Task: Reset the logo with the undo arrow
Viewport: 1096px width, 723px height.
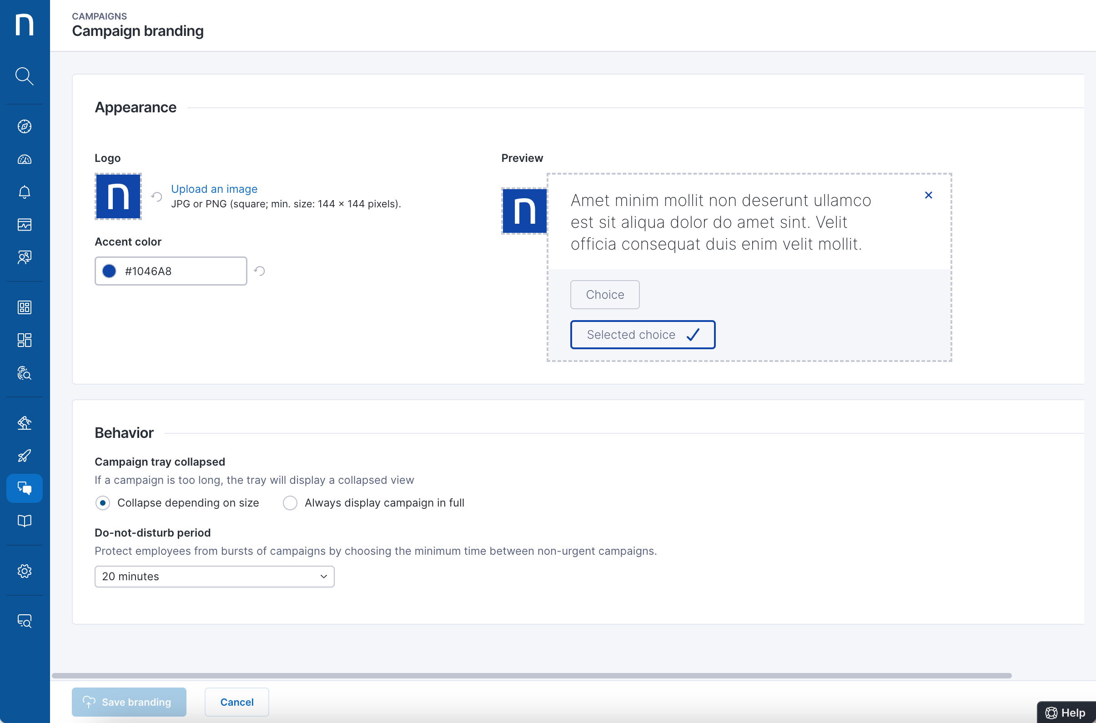Action: (157, 197)
